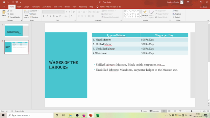Toggle Italic formatting

coord(47,16)
